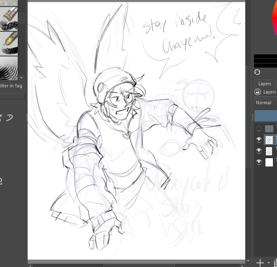The height and width of the screenshot is (267, 277).
Task: Select the third layer's checkered thumbnail
Action: coord(269,151)
